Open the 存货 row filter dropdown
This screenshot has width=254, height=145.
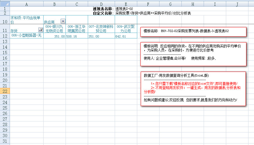41,30
